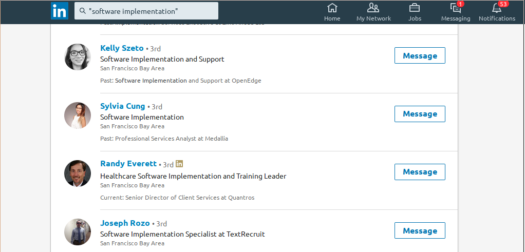Image resolution: width=525 pixels, height=252 pixels.
Task: Message Randy Everett
Action: (x=420, y=172)
